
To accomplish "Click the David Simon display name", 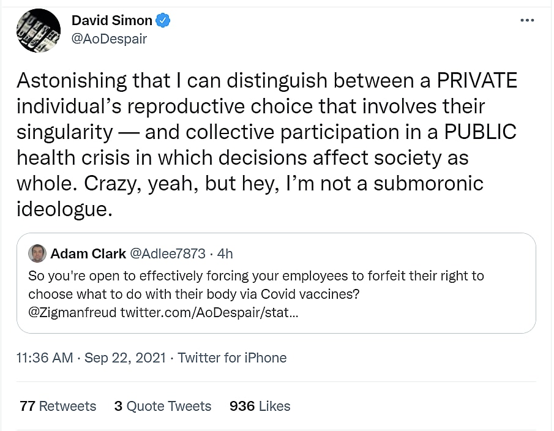I will 111,20.
